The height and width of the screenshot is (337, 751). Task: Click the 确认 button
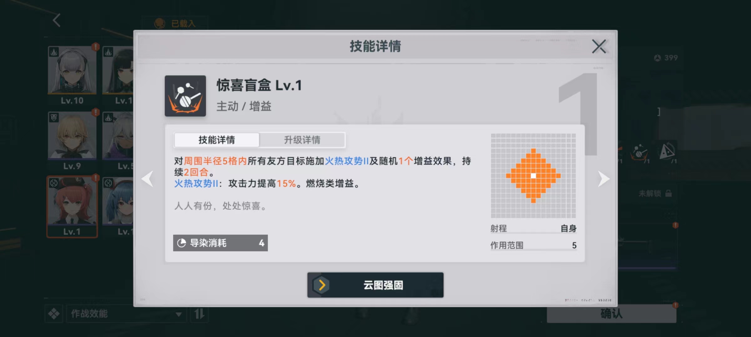tap(611, 314)
